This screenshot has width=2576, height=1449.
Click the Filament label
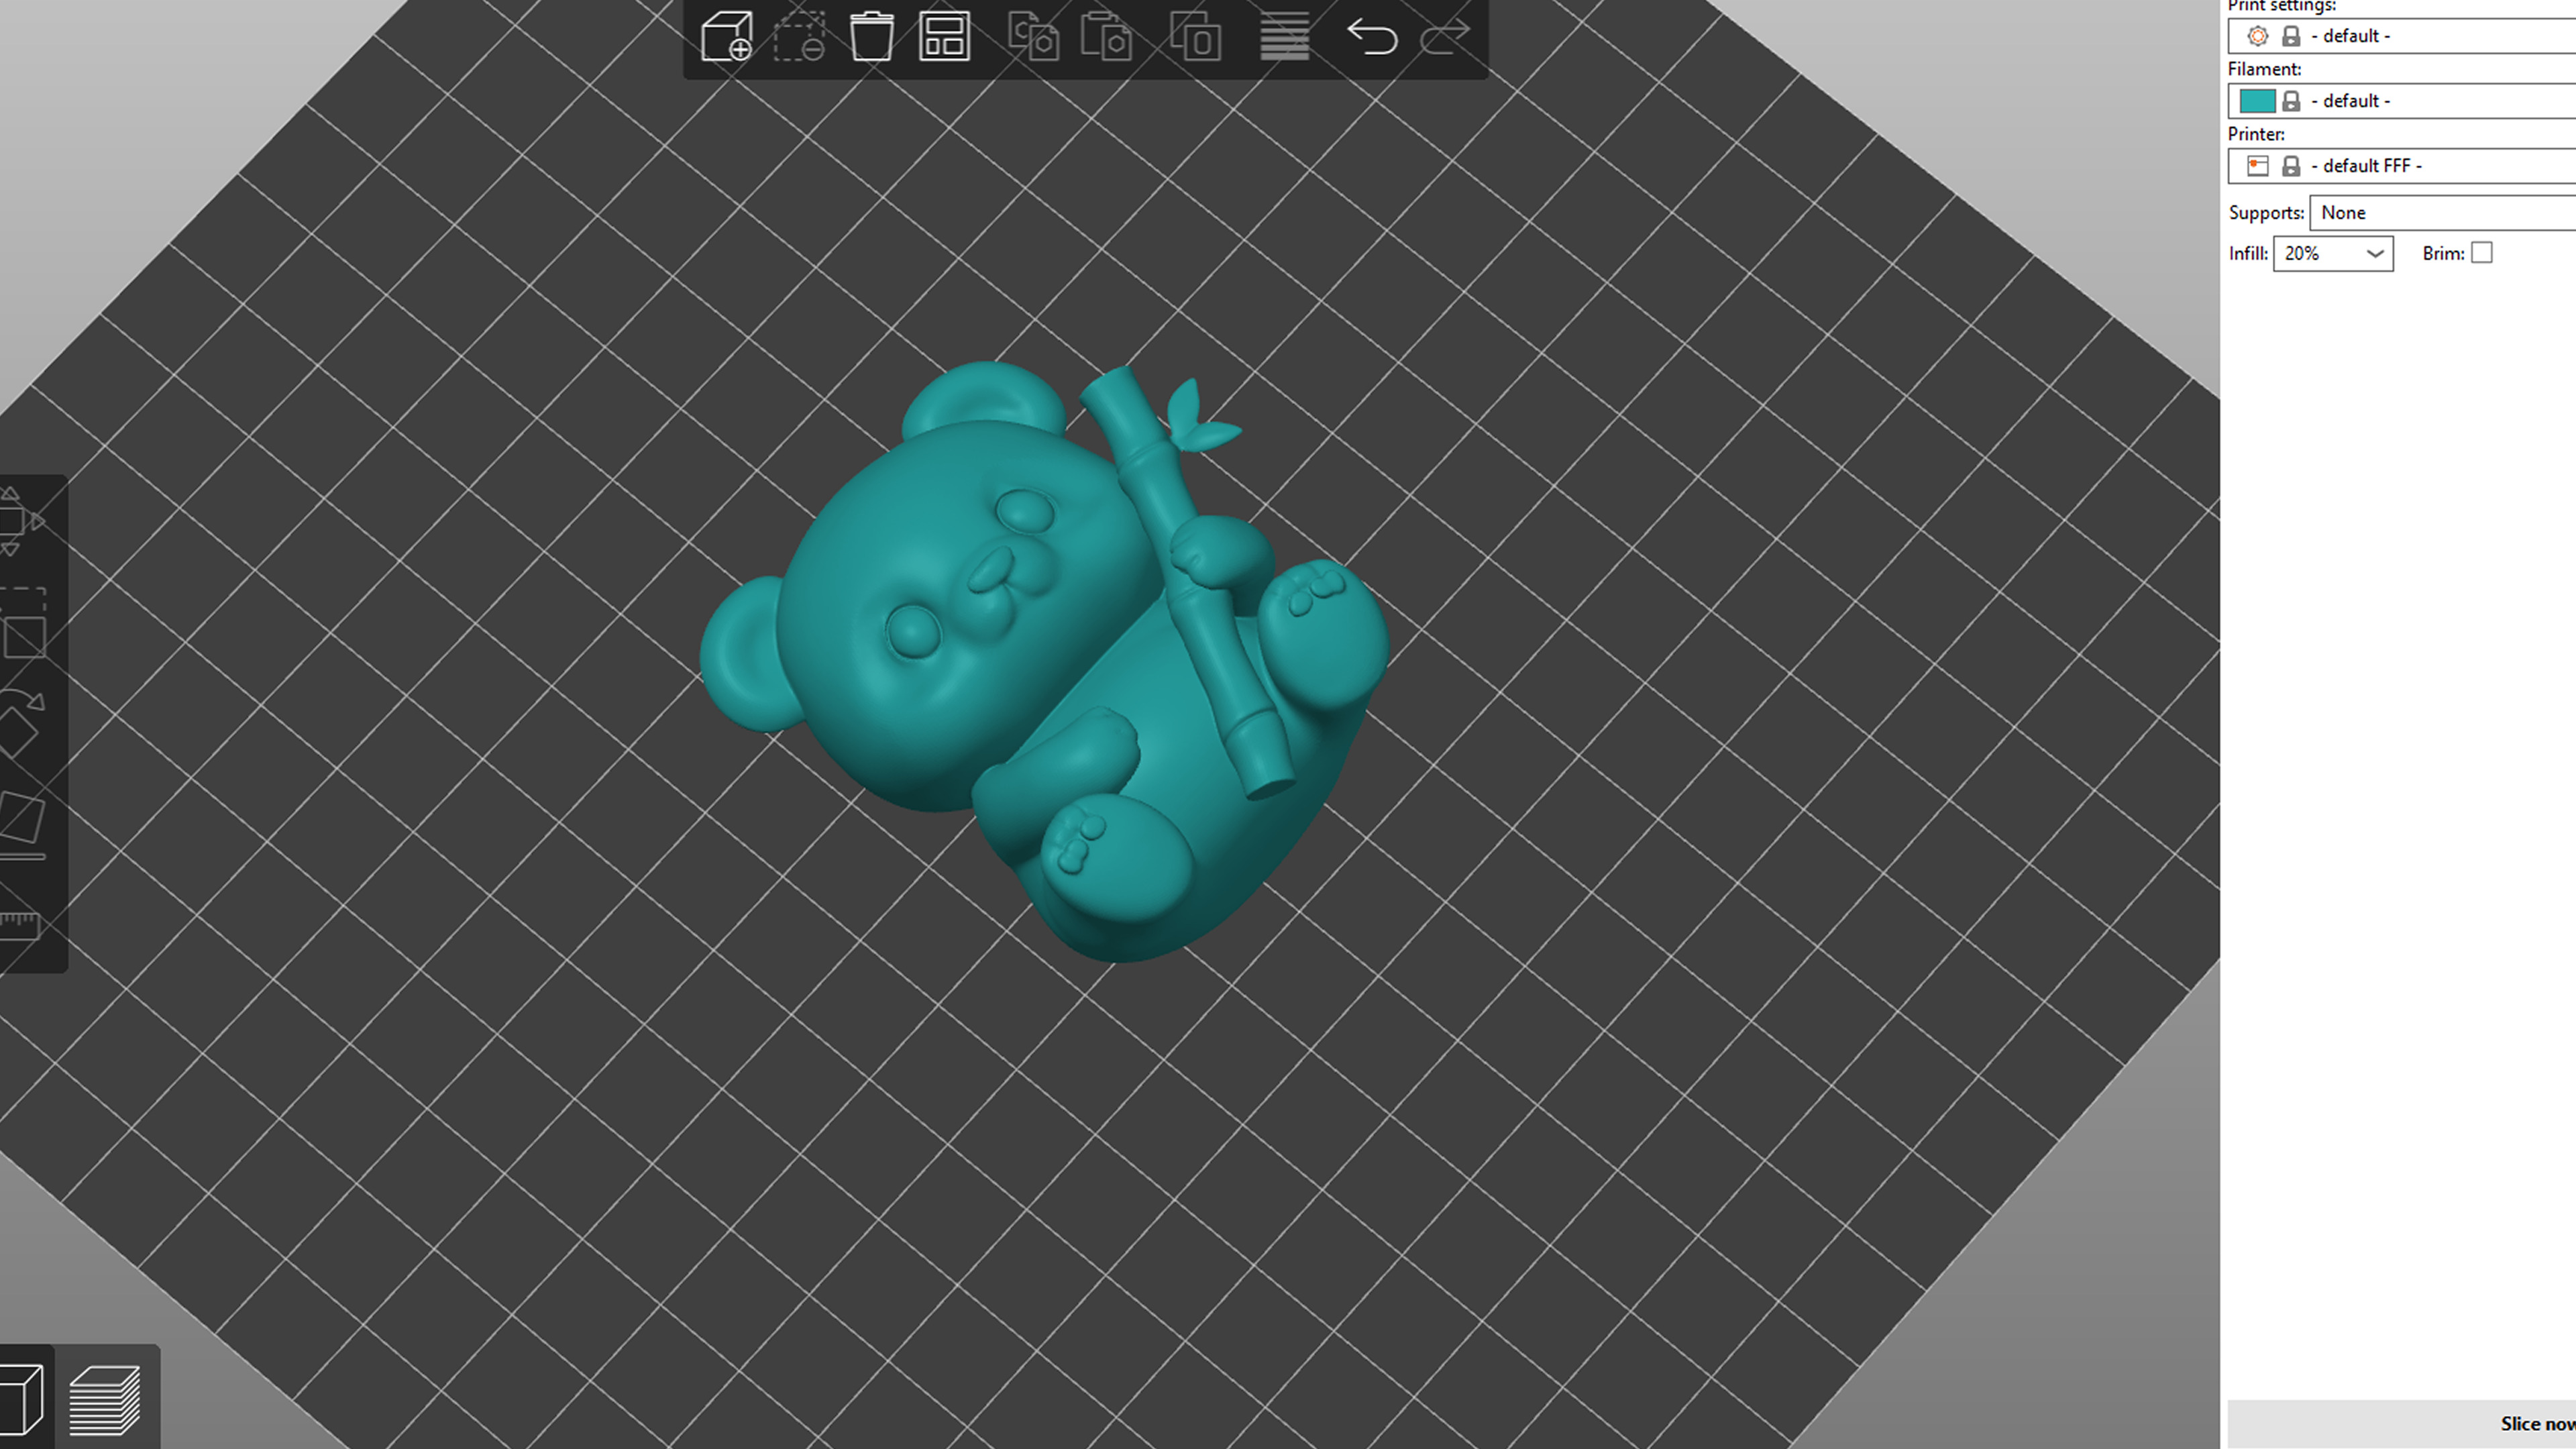2264,69
